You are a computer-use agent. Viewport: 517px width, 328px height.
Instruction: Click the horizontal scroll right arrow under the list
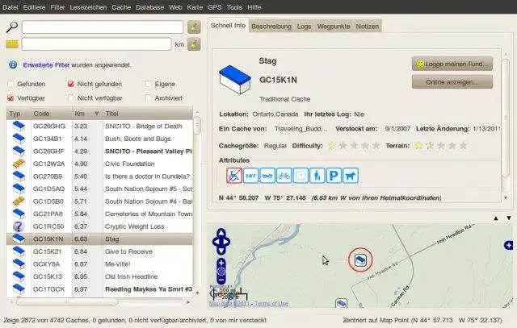[x=188, y=301]
